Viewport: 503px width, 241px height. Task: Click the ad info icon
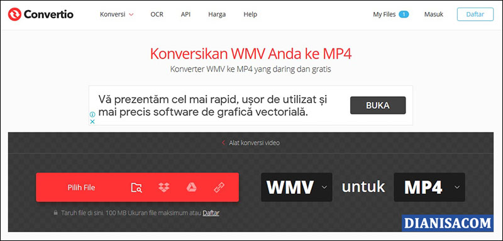click(92, 115)
